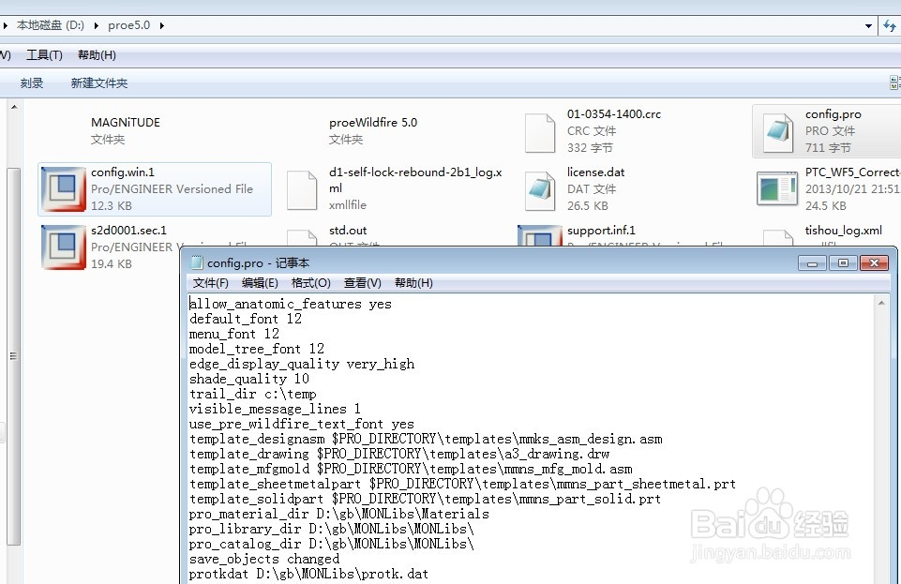Click the line 'allow_anatomic_features yes'

pos(291,304)
